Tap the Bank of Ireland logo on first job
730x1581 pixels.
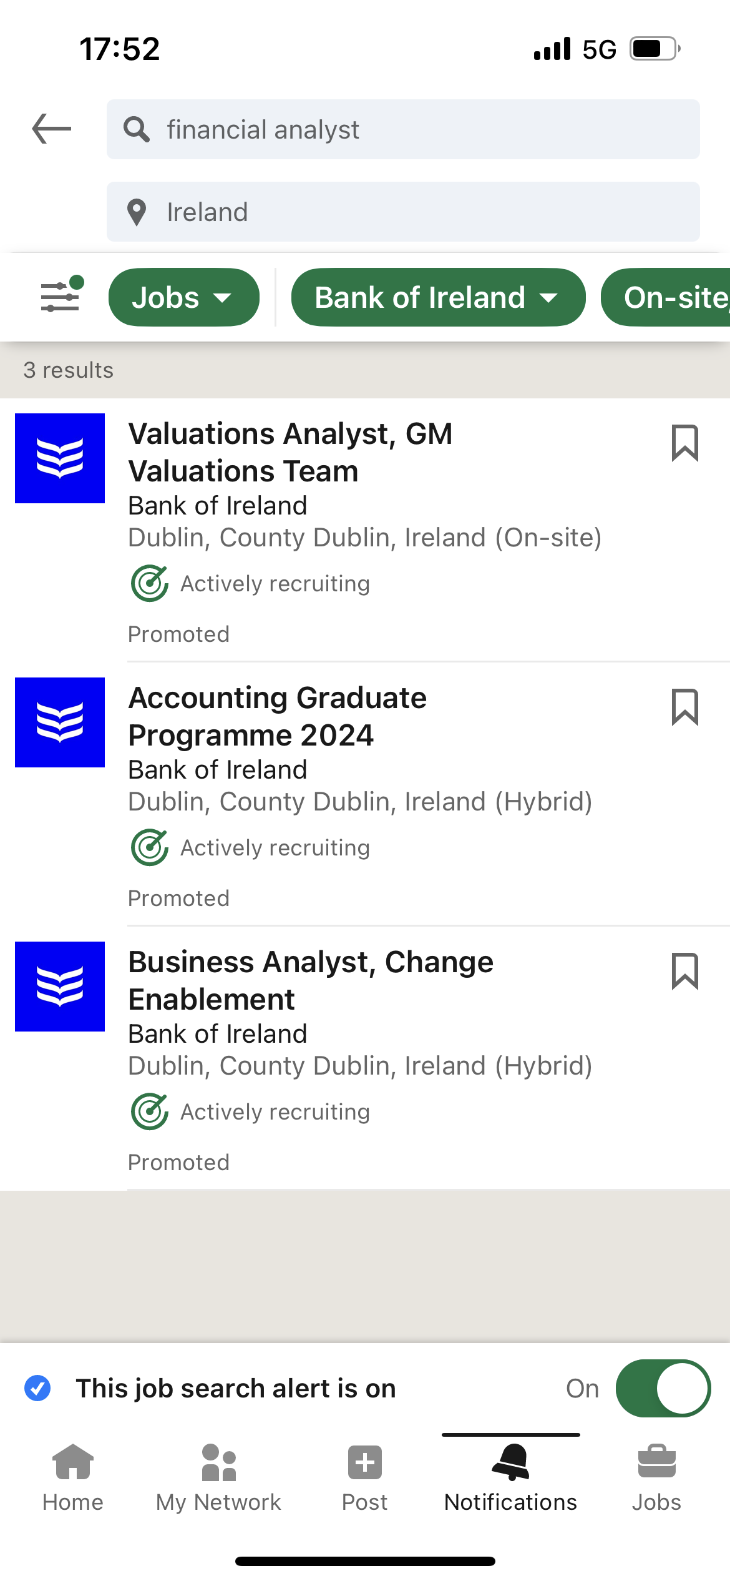click(x=60, y=458)
